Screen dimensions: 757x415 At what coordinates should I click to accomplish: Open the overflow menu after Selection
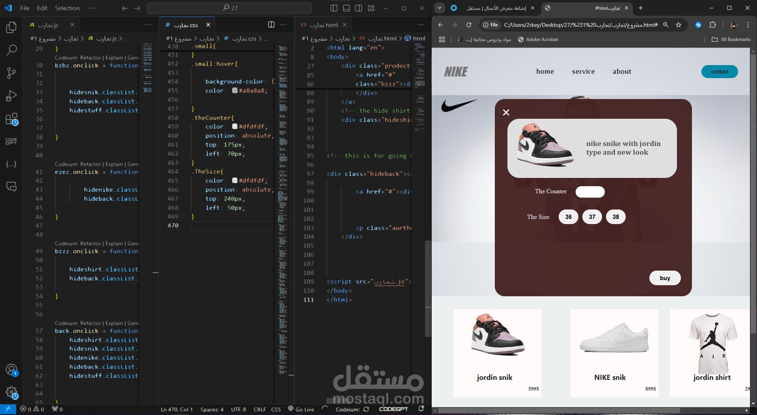[x=92, y=8]
